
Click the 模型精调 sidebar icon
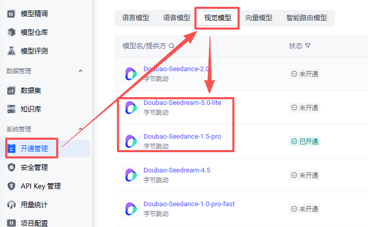coord(11,14)
